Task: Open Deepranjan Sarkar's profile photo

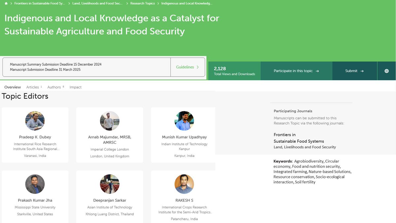Action: point(110,184)
